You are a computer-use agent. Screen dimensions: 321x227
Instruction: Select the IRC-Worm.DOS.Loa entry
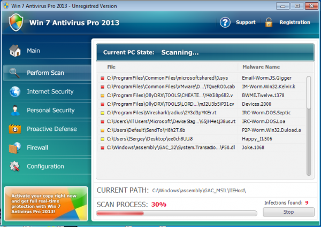coord(263,121)
